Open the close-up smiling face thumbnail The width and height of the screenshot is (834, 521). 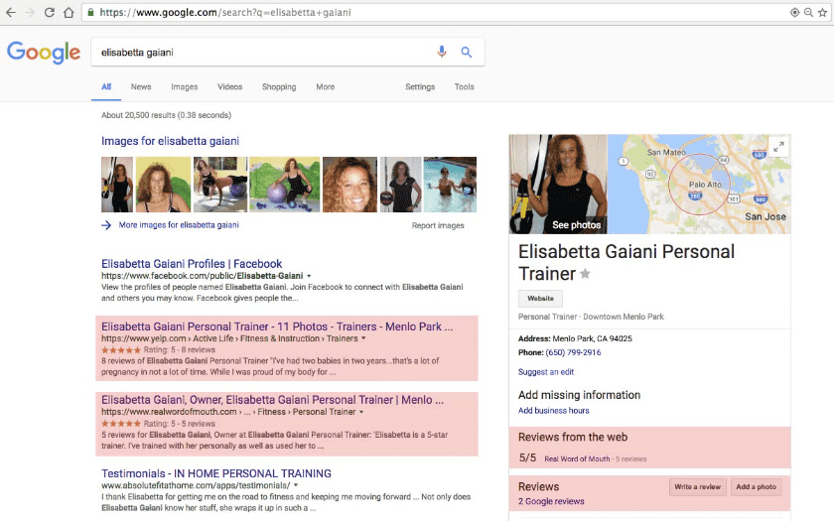coord(349,185)
